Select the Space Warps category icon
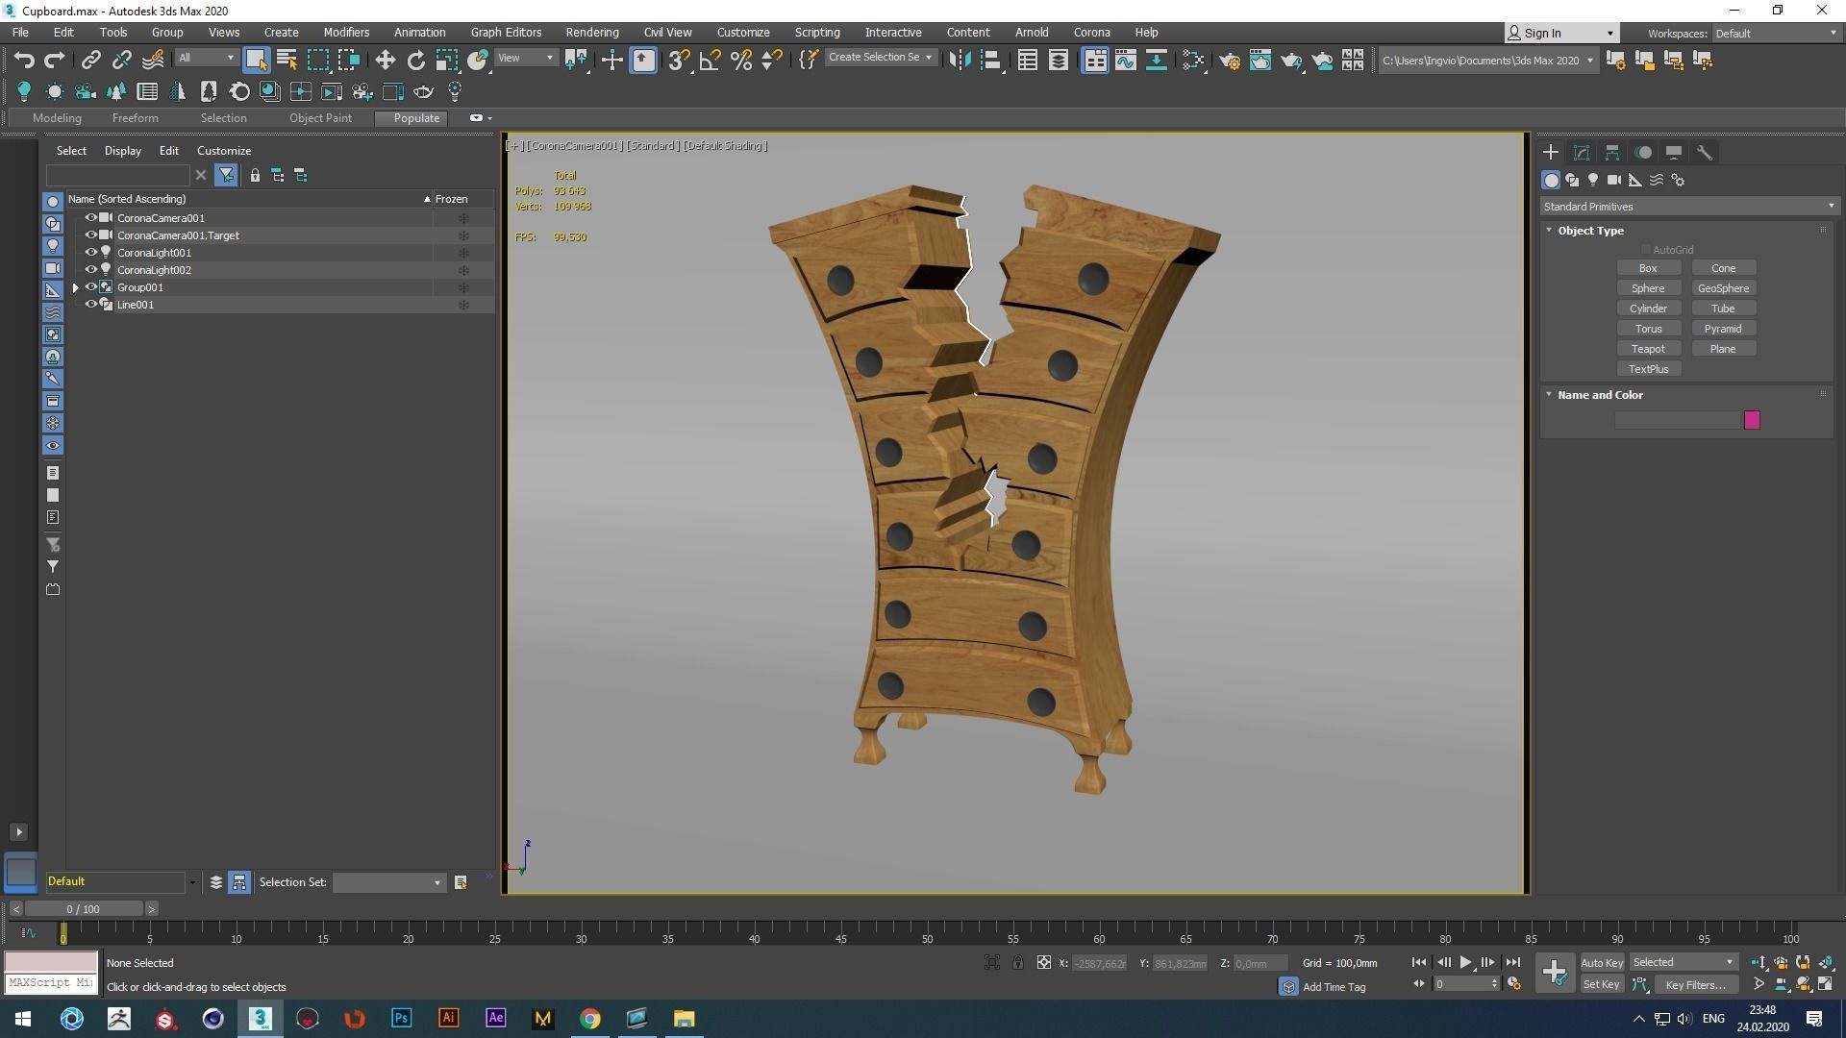Screen dimensions: 1846x1038 point(1657,180)
